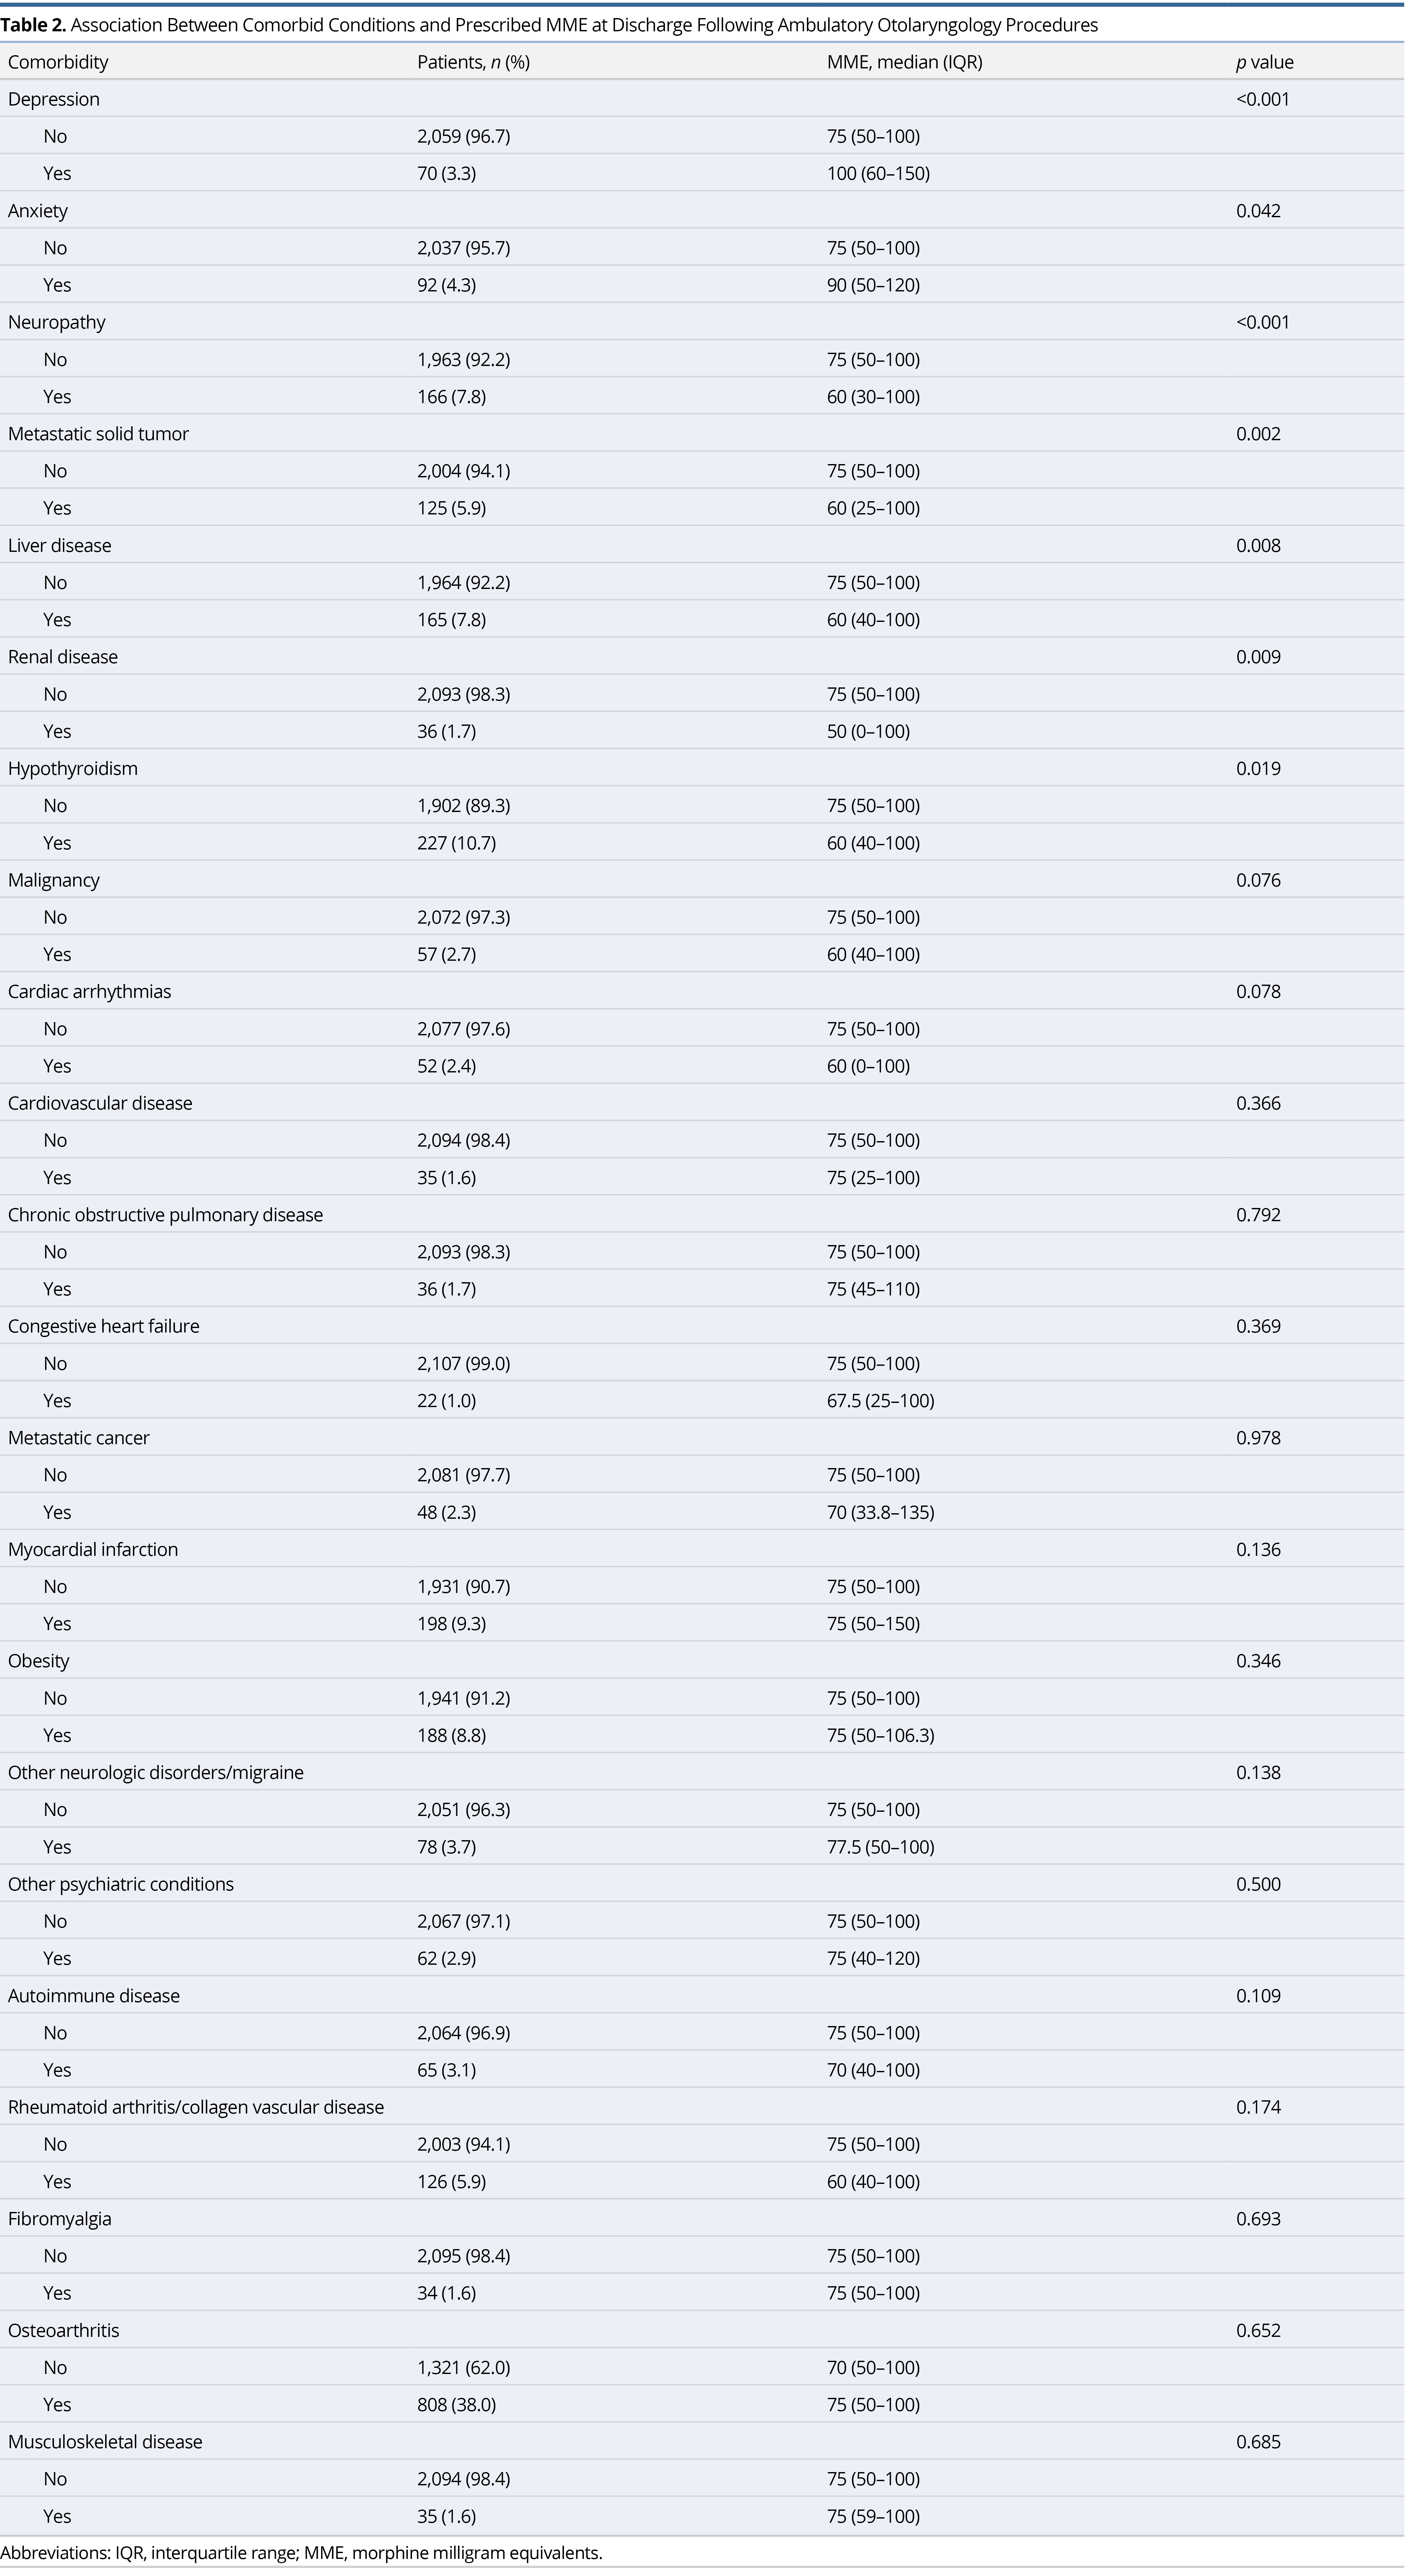Click the Renal disease p value 0.009
Screen dimensions: 1407x2576
pyautogui.click(x=1258, y=657)
